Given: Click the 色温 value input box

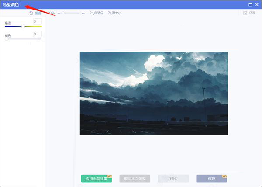Looking at the screenshot, I should (x=37, y=22).
